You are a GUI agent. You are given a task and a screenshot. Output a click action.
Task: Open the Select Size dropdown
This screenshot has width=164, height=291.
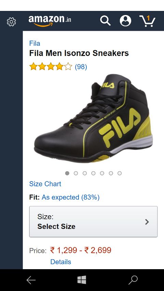point(93,222)
